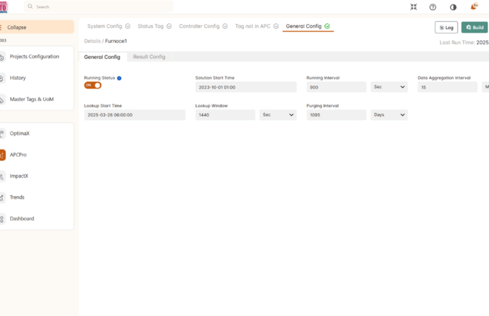Select the System Config step tab
Viewport: 489px width, 316px height.
(x=105, y=26)
